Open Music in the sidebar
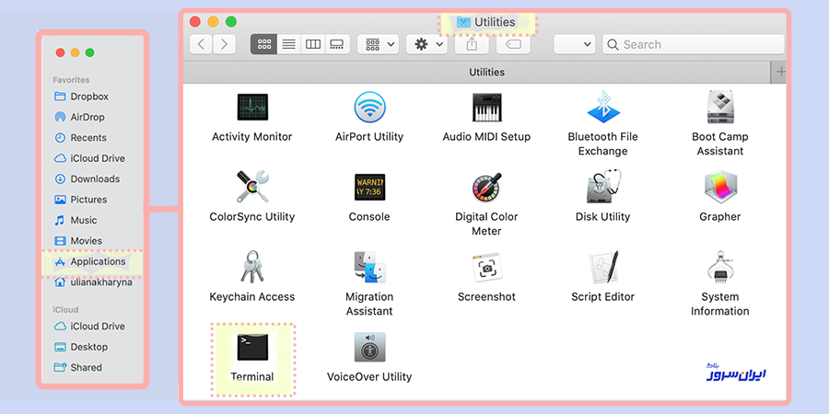The height and width of the screenshot is (414, 829). 76,220
